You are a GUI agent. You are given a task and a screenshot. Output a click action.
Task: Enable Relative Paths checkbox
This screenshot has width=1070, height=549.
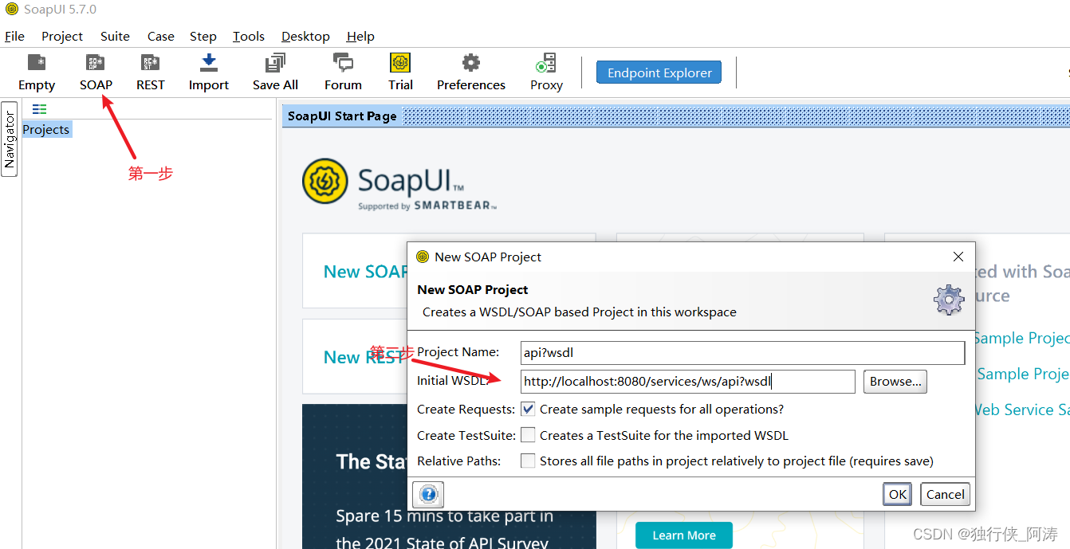click(528, 461)
